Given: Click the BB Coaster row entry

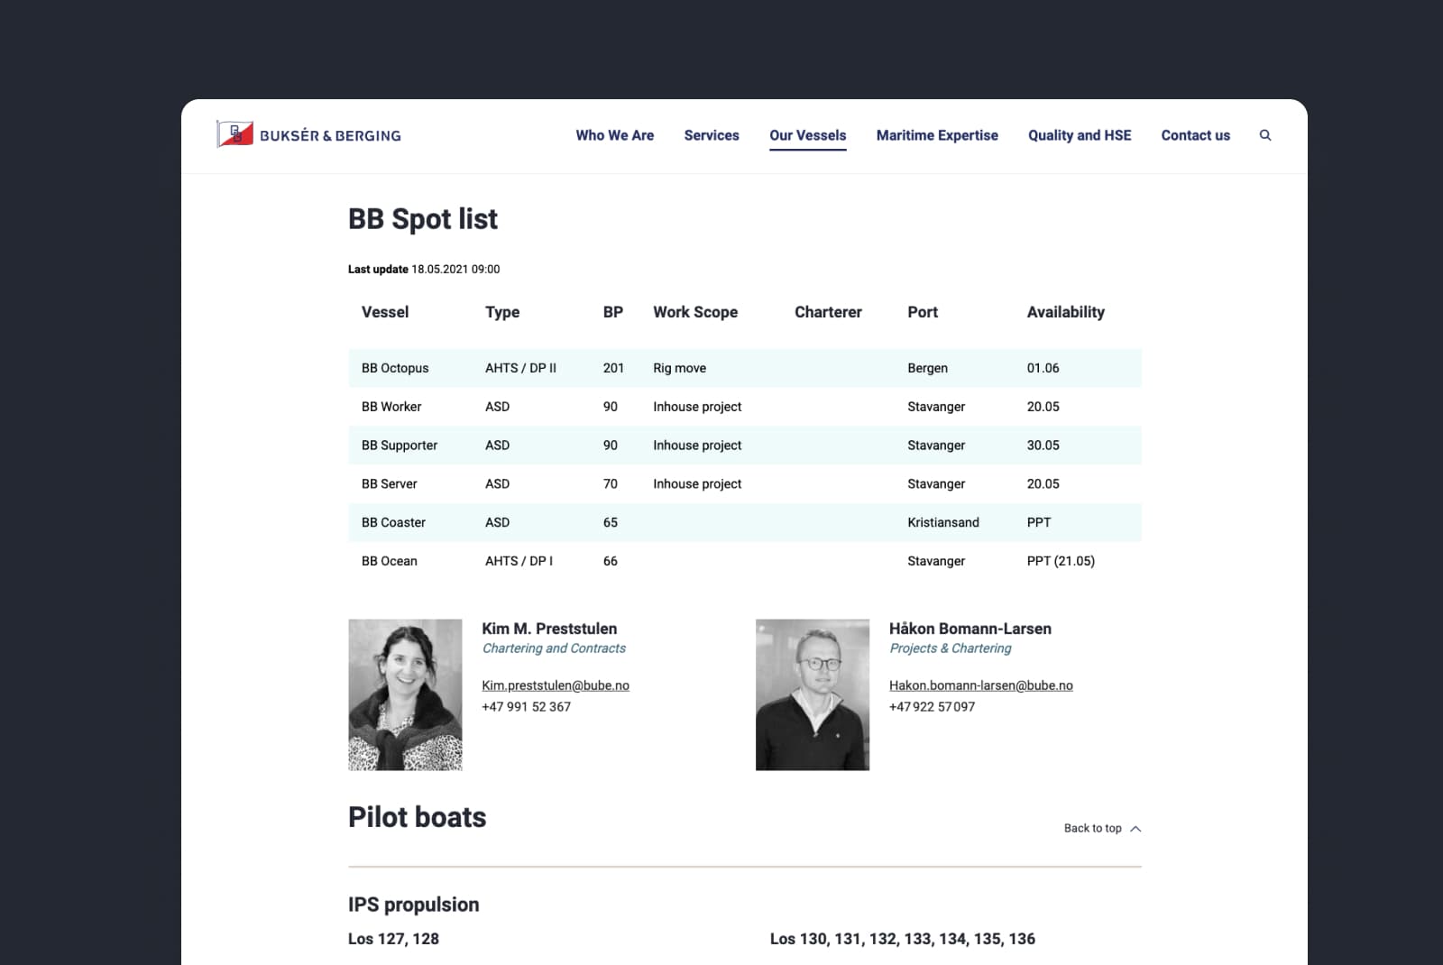Looking at the screenshot, I should (x=393, y=522).
